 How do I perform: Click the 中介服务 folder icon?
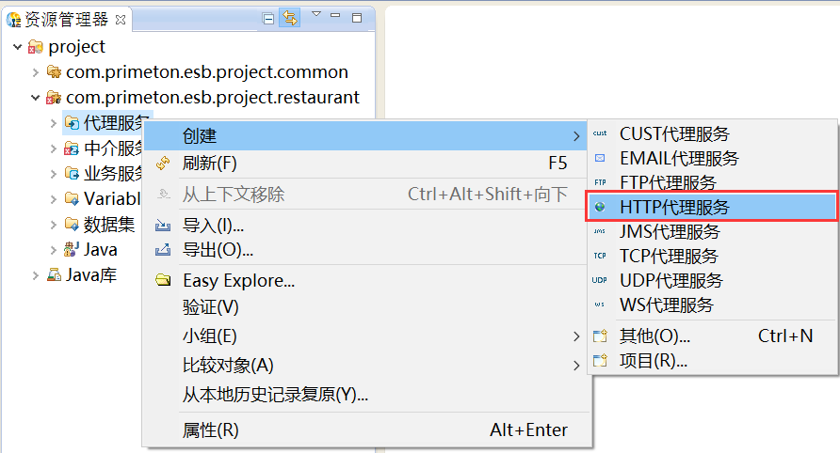click(72, 148)
